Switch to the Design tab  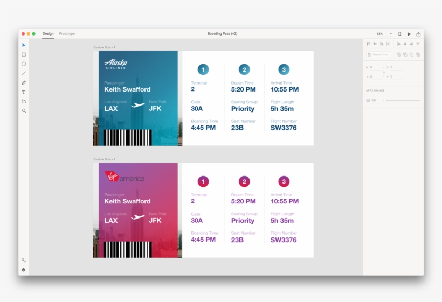(x=48, y=34)
